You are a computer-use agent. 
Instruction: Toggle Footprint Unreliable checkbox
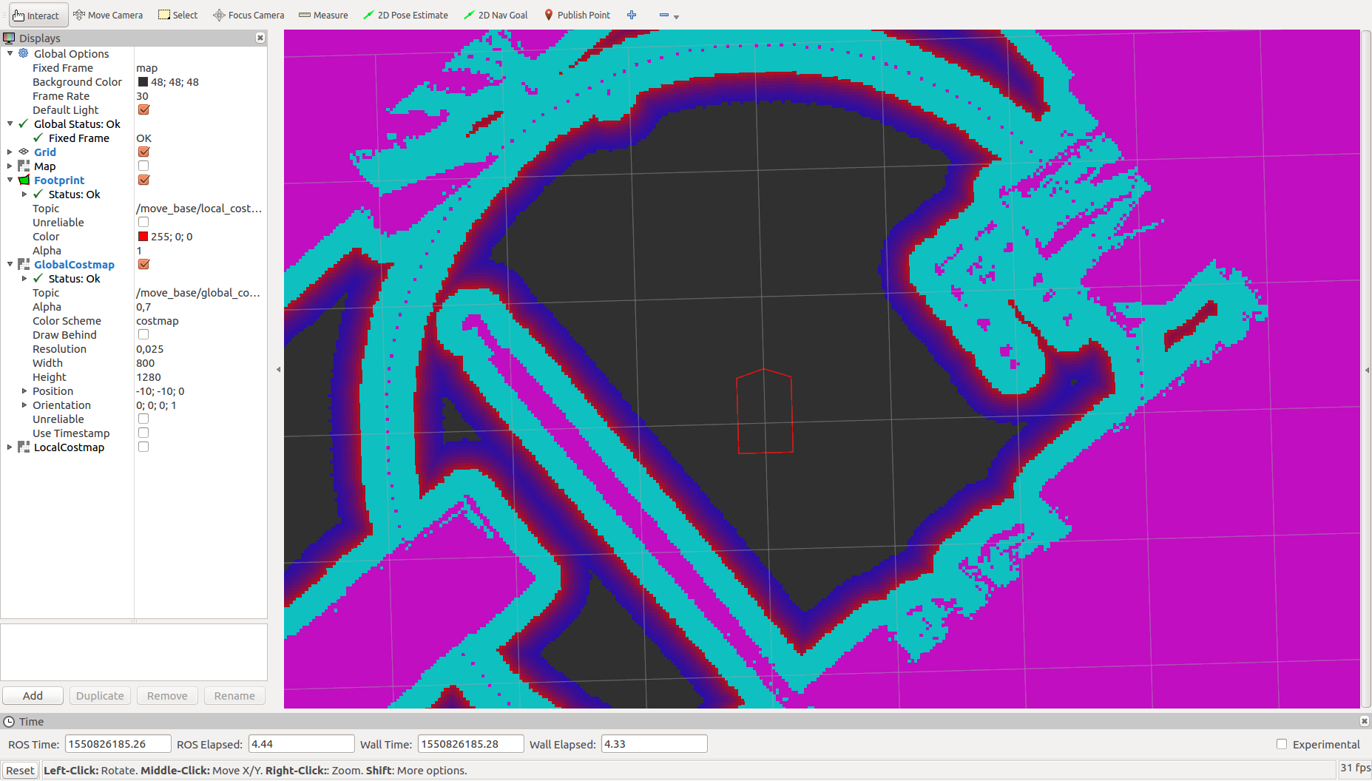pos(143,222)
